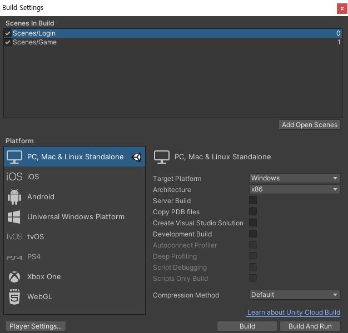Image resolution: width=348 pixels, height=333 pixels.
Task: Click the Server Build label
Action: click(172, 201)
